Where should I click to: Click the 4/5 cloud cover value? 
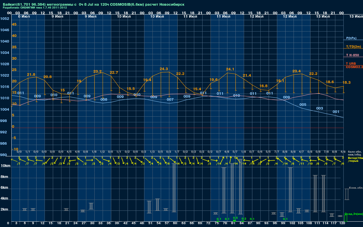coord(69,152)
